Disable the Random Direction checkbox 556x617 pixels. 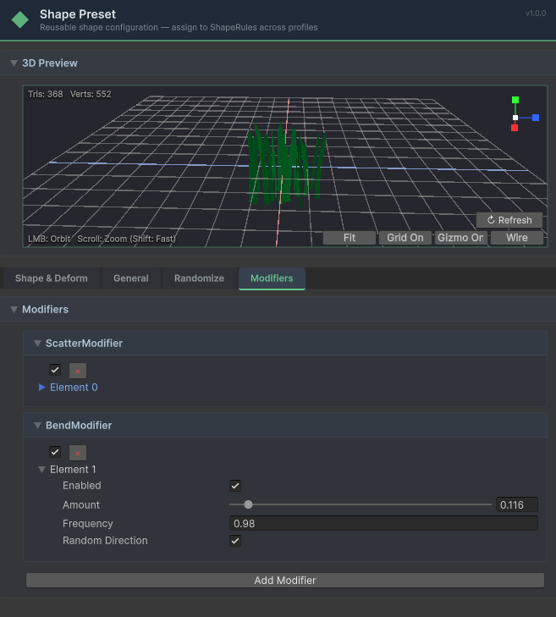235,541
